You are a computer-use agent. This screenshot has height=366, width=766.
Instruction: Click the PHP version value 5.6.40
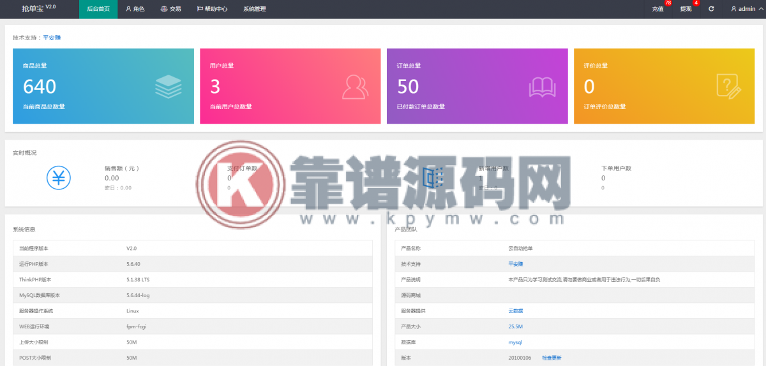(x=133, y=264)
